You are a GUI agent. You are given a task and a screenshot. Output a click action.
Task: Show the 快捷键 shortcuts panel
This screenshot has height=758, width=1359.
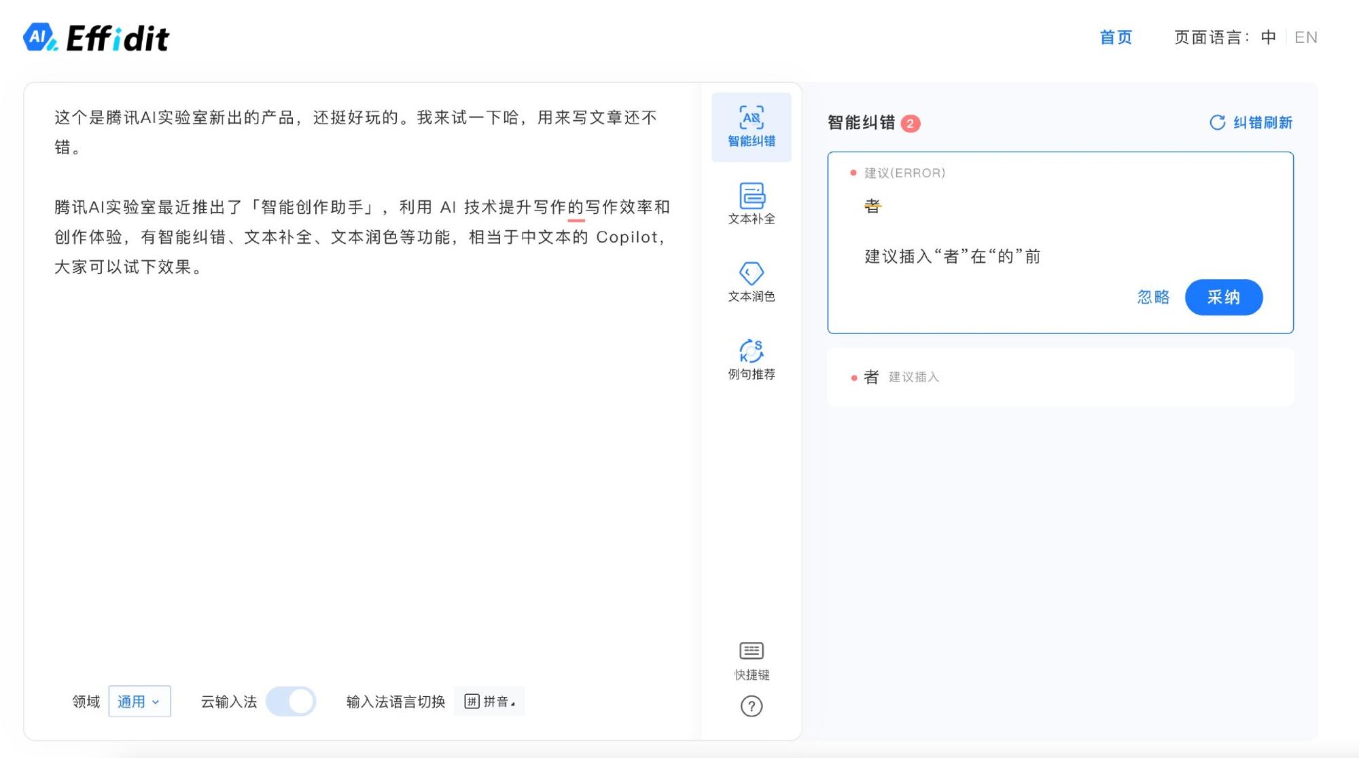pyautogui.click(x=751, y=660)
